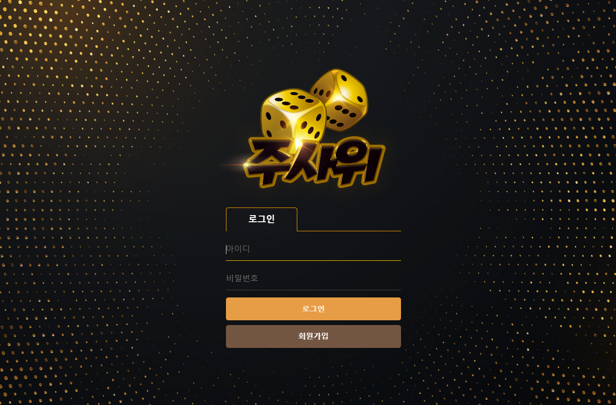Focus the 비밀번호 password field
The height and width of the screenshot is (405, 616).
click(x=313, y=278)
